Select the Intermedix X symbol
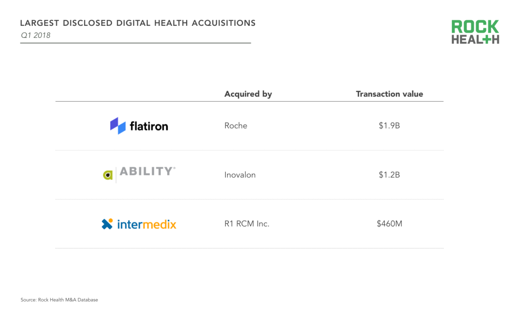 107,224
